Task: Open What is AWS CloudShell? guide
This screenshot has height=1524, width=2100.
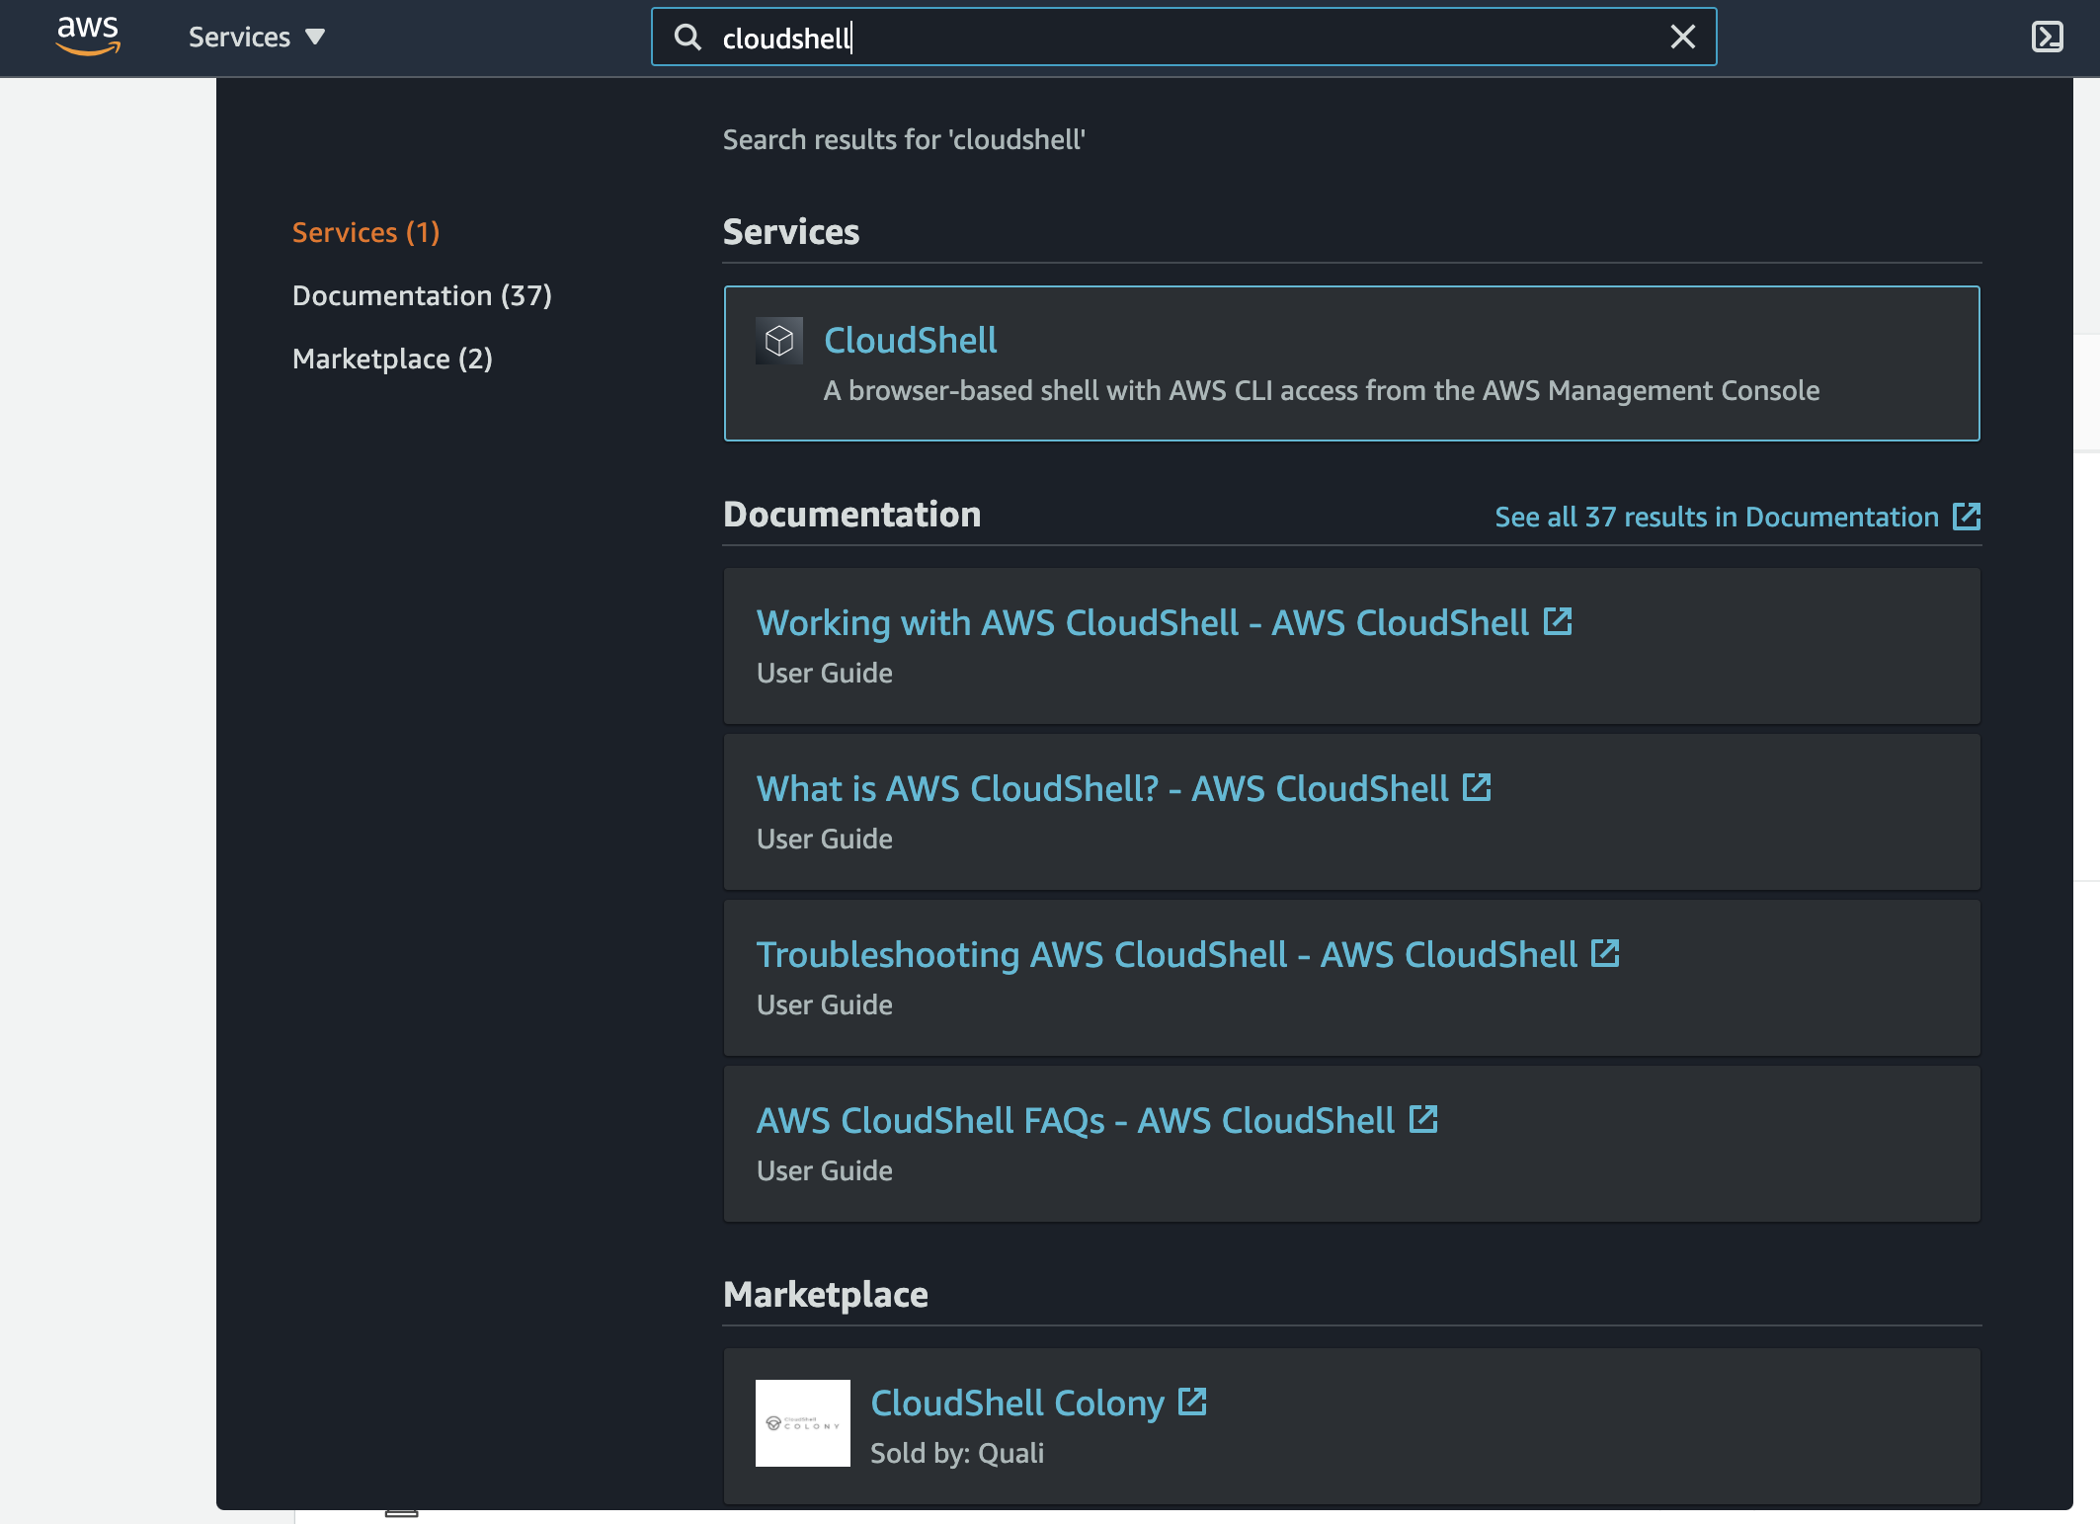Action: (1102, 788)
